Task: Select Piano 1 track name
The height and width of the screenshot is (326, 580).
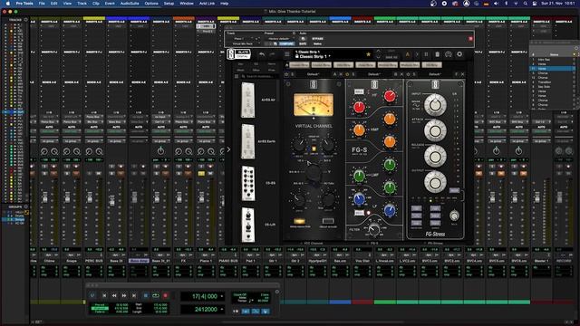Action: pos(206,261)
